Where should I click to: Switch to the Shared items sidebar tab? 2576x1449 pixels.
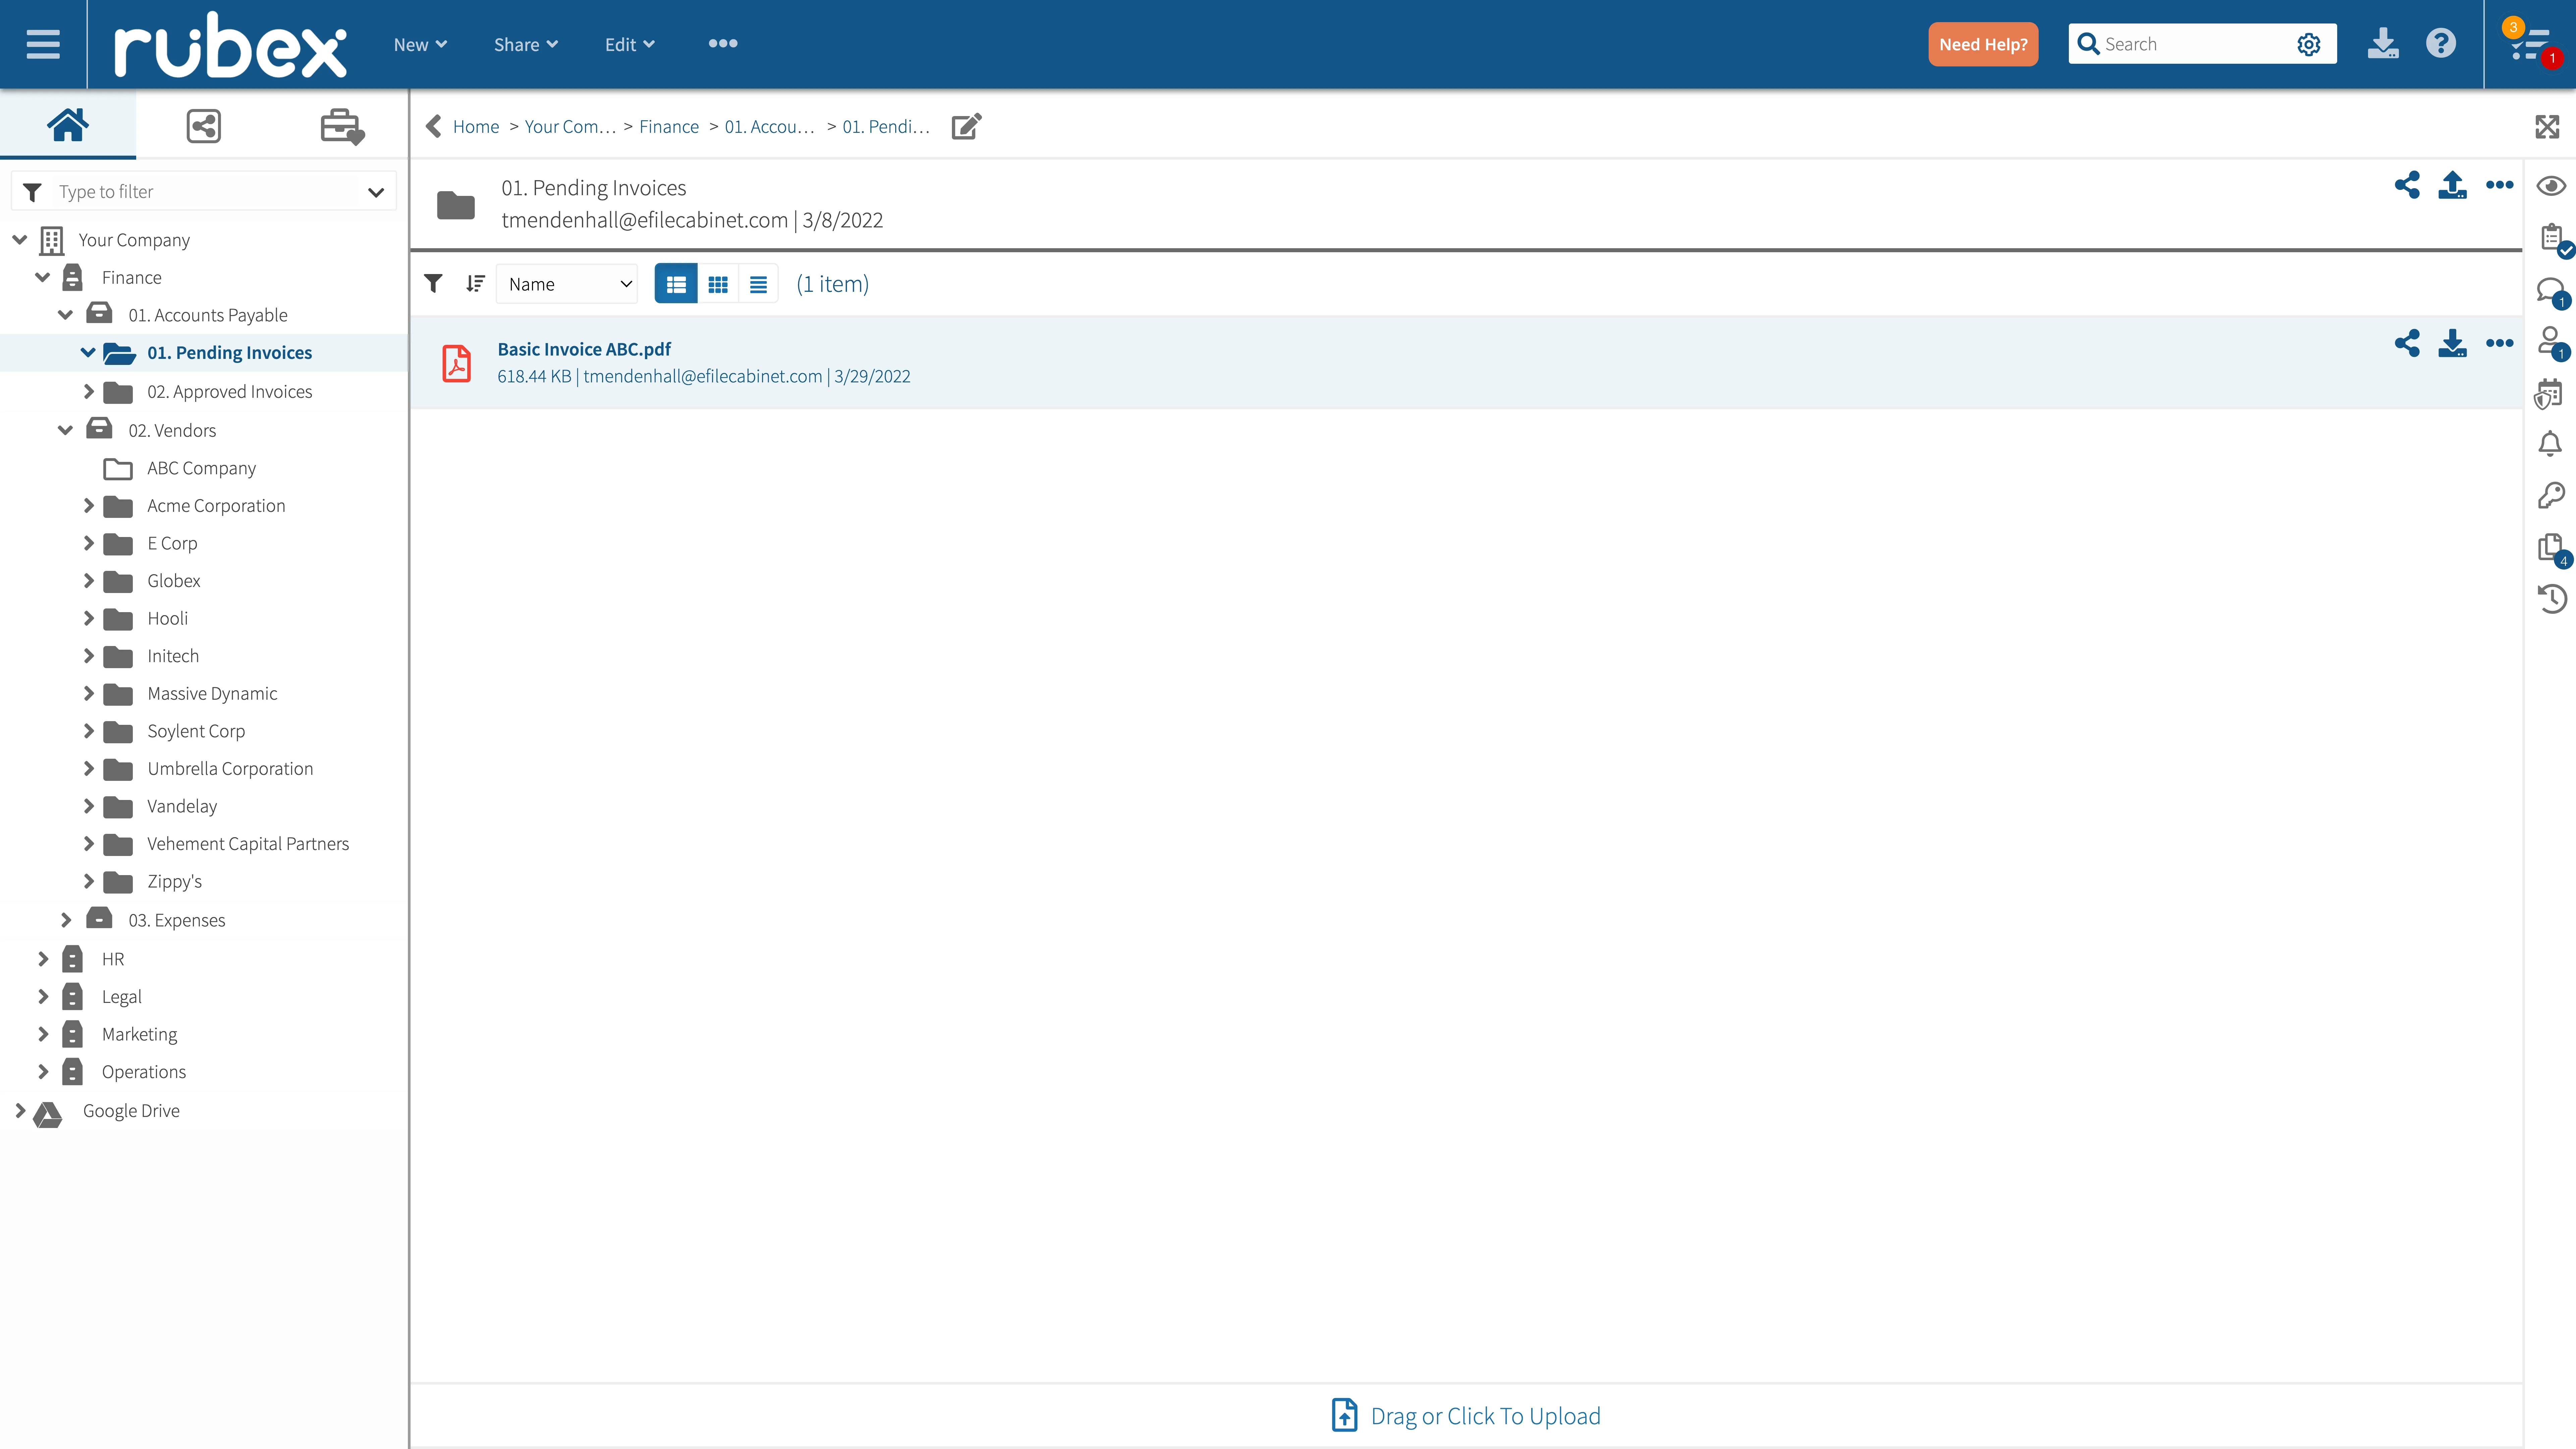(x=204, y=126)
